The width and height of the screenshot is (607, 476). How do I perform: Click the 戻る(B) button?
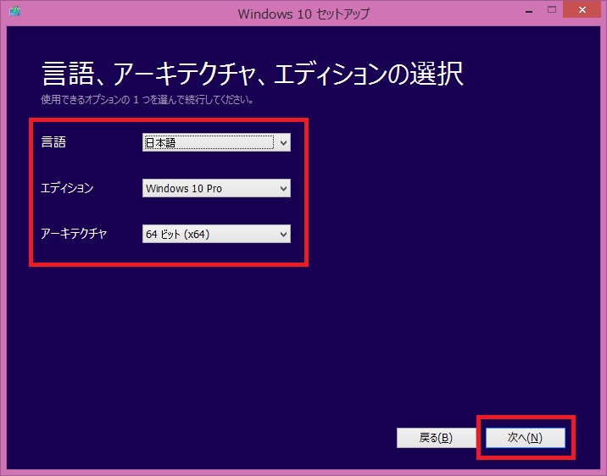(x=436, y=438)
